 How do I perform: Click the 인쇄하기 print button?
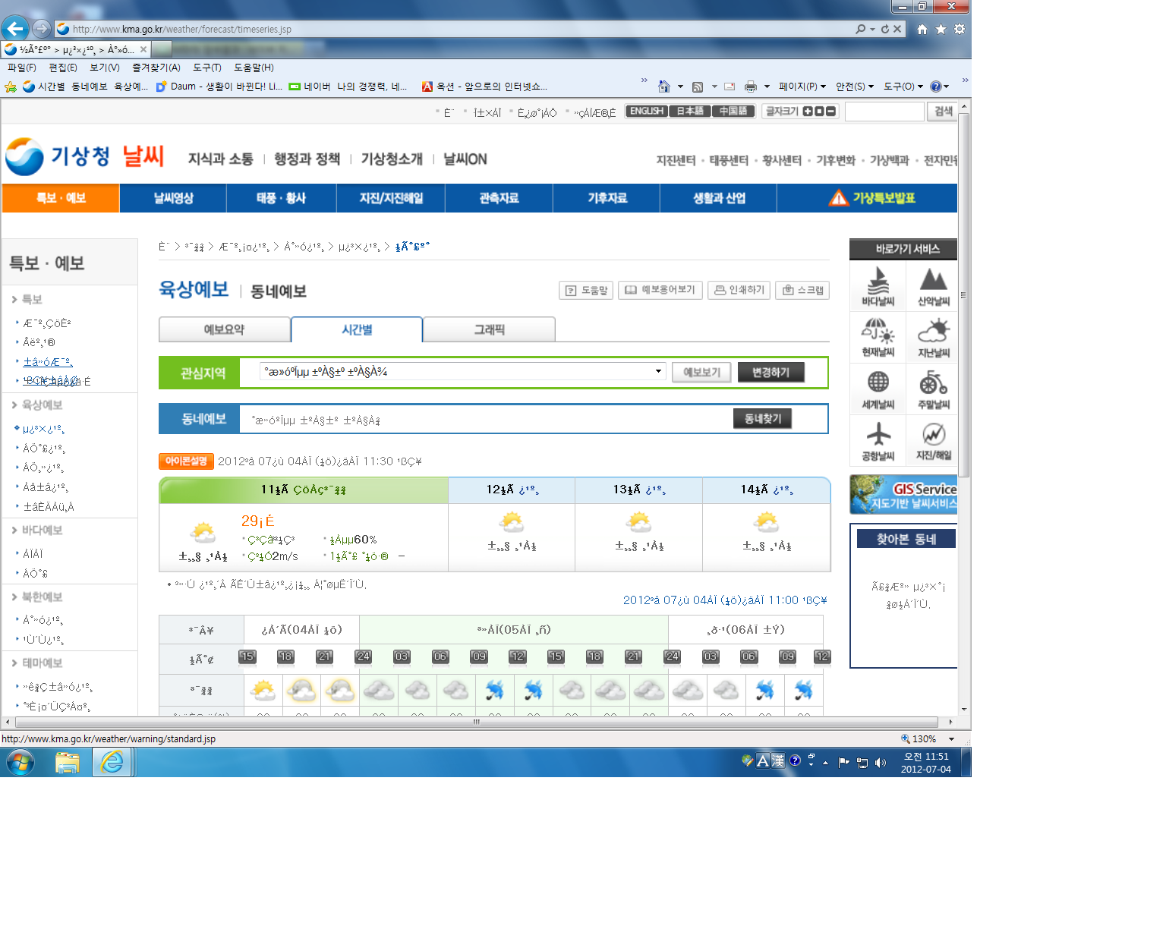[x=739, y=290]
